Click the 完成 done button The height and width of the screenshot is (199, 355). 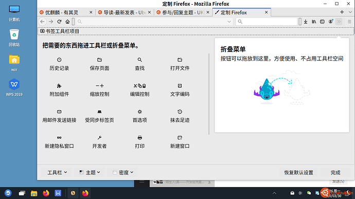coord(335,172)
